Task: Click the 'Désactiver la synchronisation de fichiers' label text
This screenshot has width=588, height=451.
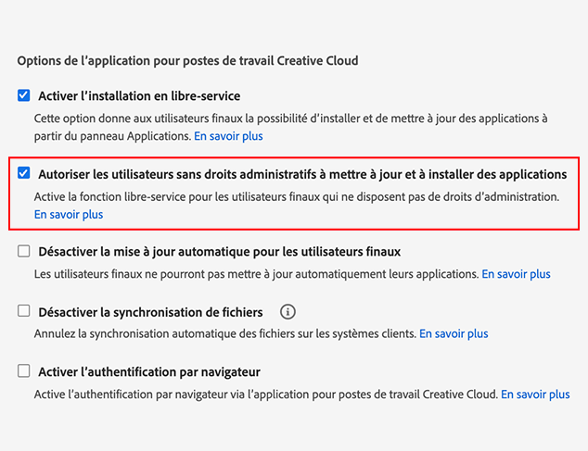Action: [150, 312]
